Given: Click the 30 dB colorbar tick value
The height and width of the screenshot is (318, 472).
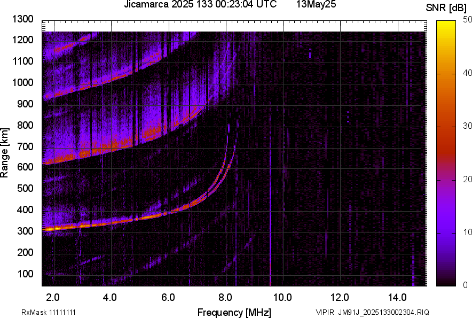Looking at the screenshot, I should coord(467,126).
